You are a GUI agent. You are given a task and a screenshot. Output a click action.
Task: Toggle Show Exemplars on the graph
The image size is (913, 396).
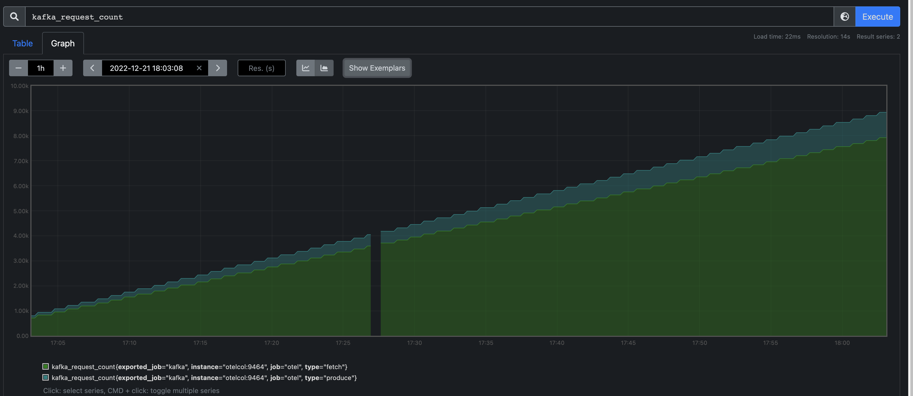[x=377, y=68]
